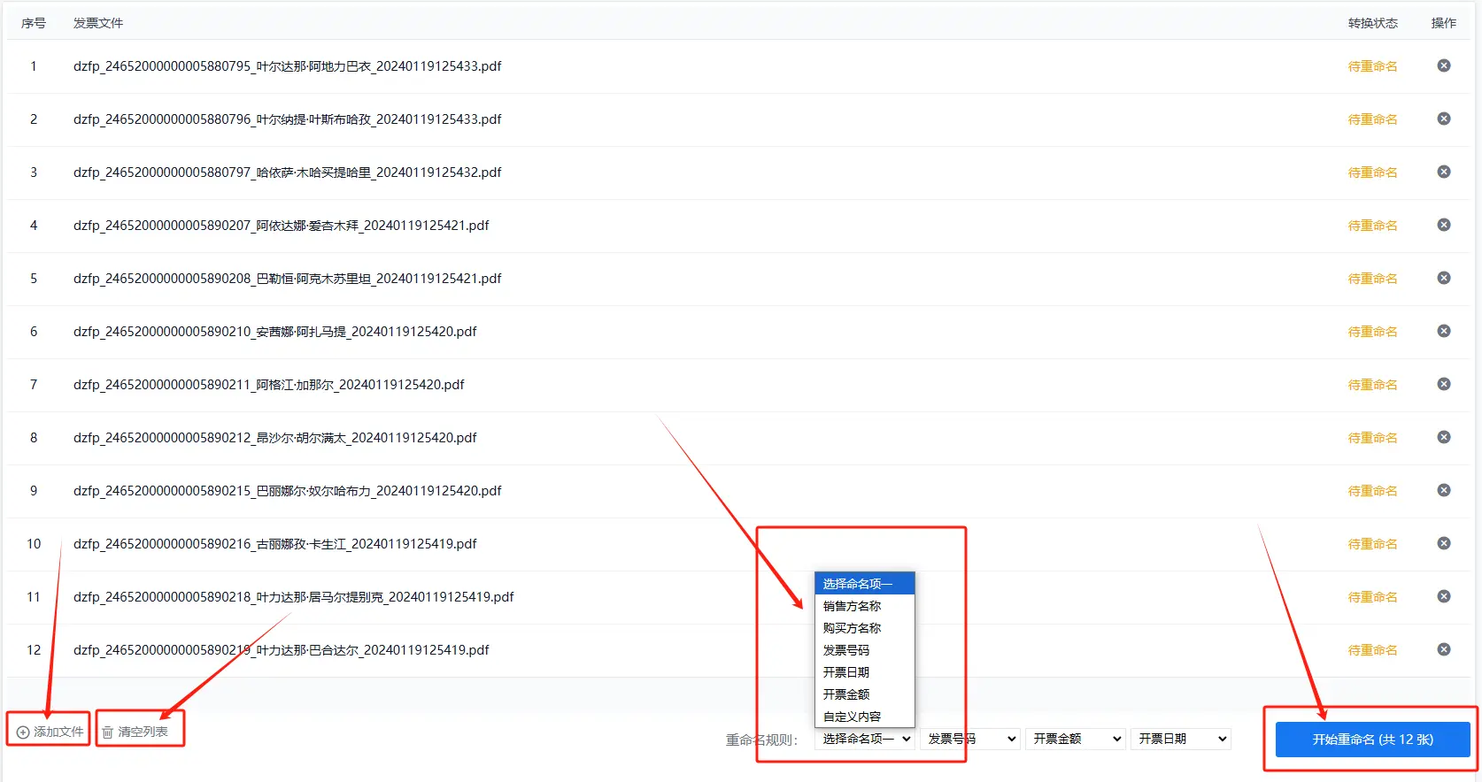Click the 添加文件 plus icon
Viewport: 1482px width, 782px height.
click(x=23, y=732)
